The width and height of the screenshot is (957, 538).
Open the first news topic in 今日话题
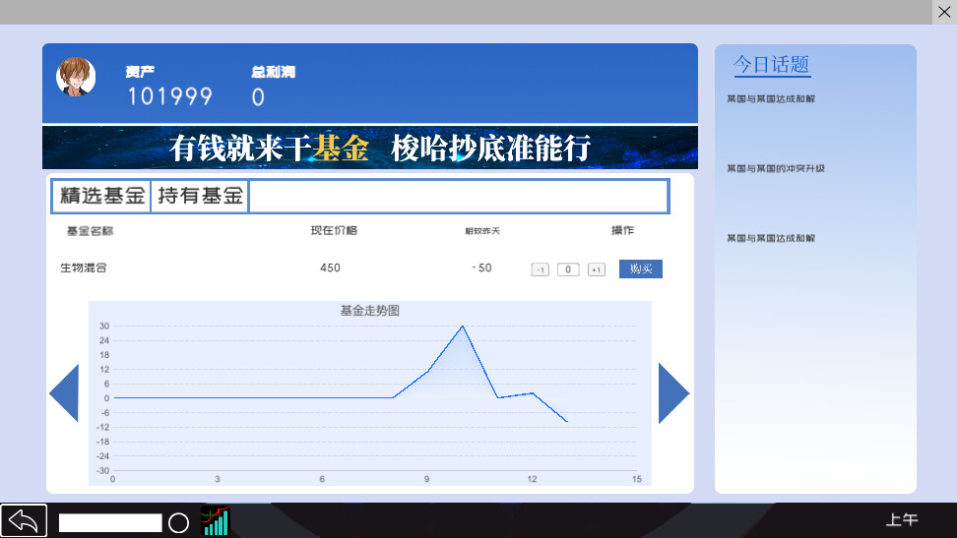click(x=771, y=99)
